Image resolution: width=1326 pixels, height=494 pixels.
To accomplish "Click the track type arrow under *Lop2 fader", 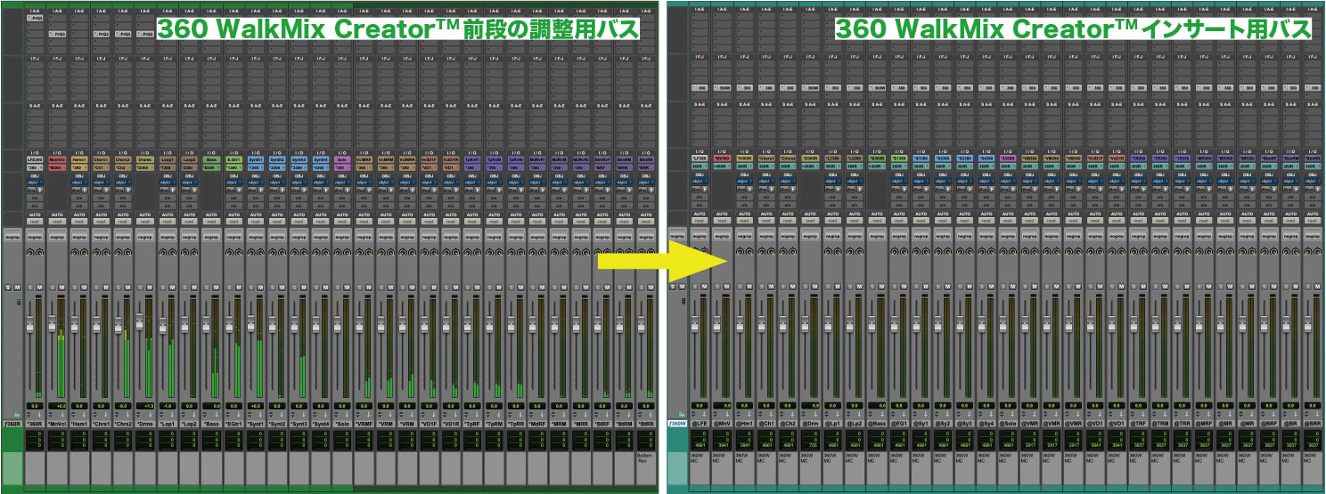I will pyautogui.click(x=193, y=414).
